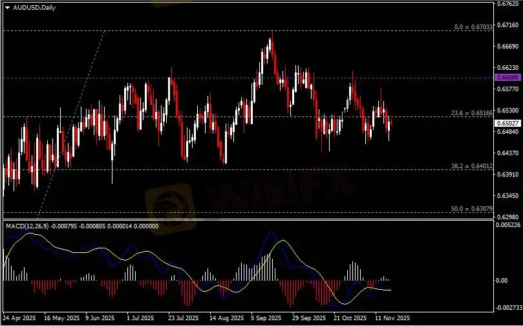Click the 0.63910 price axis value
The image size is (523, 326).
coord(507,174)
